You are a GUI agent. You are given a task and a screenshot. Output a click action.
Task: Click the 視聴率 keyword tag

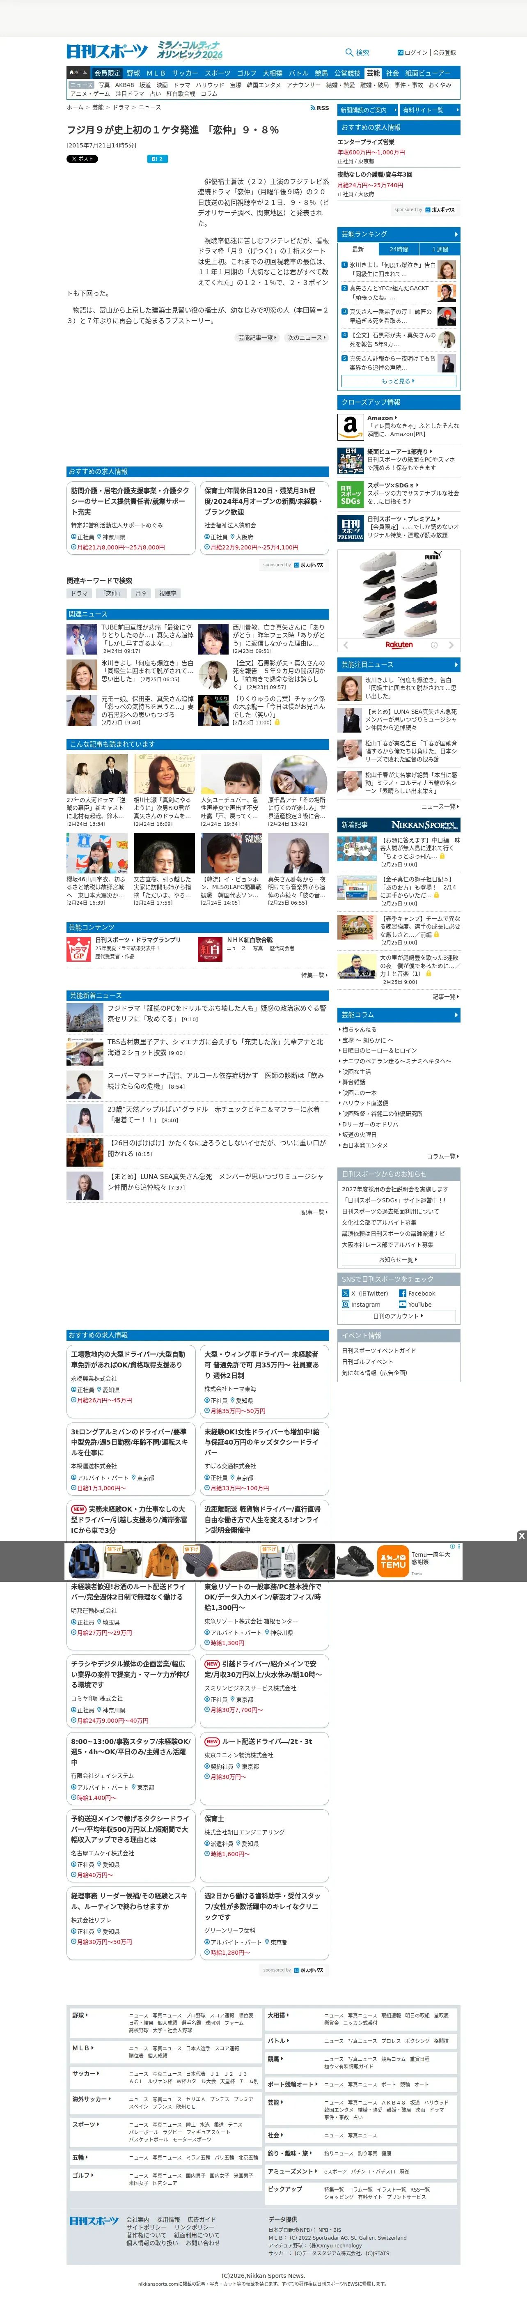click(167, 594)
